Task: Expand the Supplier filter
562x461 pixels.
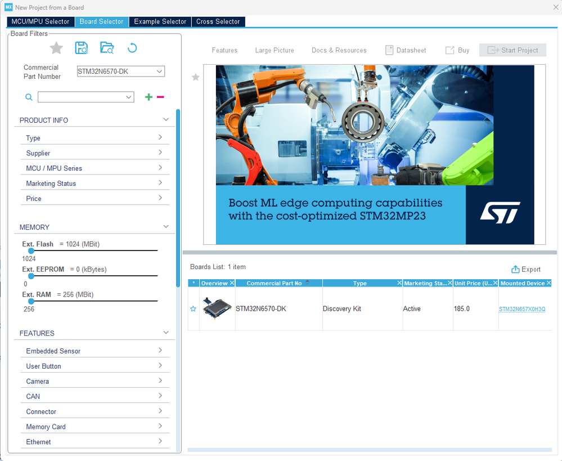Action: click(95, 153)
